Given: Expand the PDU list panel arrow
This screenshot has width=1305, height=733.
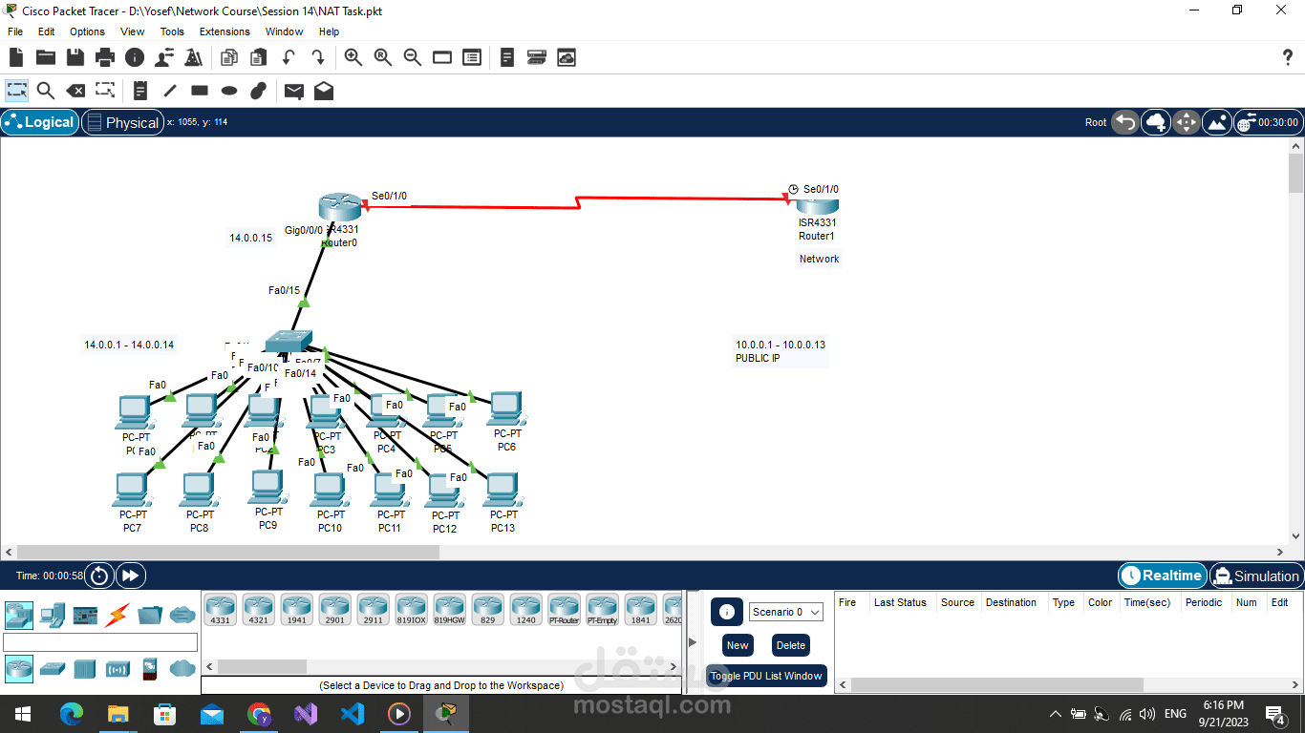Looking at the screenshot, I should (x=693, y=642).
